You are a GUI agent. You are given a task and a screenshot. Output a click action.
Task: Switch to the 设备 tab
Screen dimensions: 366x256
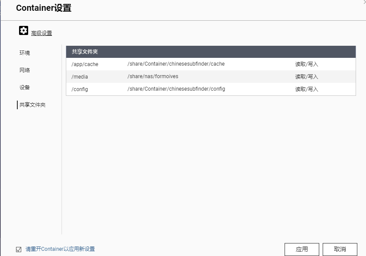[x=25, y=88]
